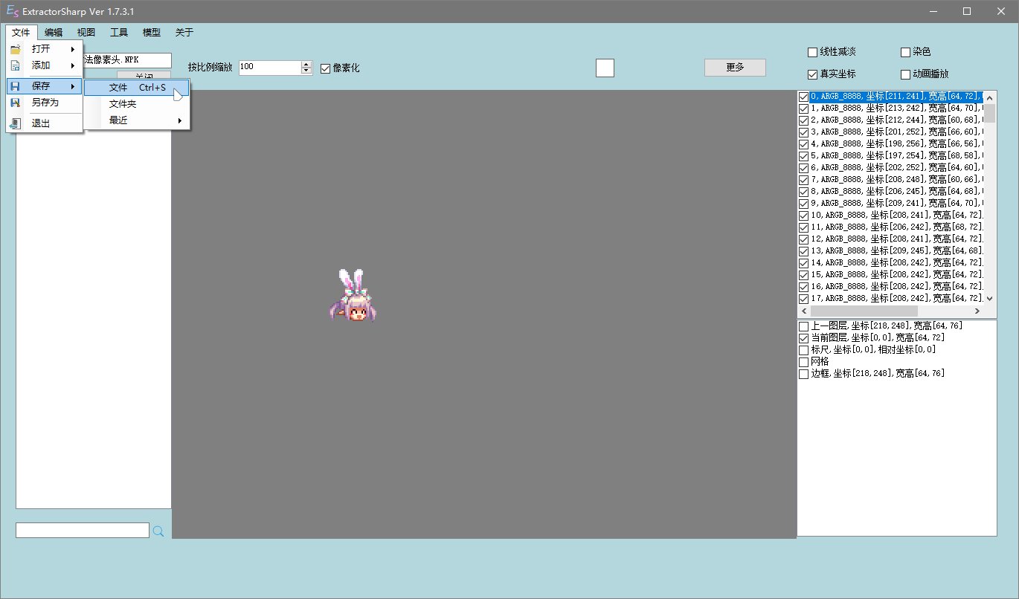This screenshot has width=1019, height=599.
Task: Open the 模型 menu
Action: click(152, 32)
